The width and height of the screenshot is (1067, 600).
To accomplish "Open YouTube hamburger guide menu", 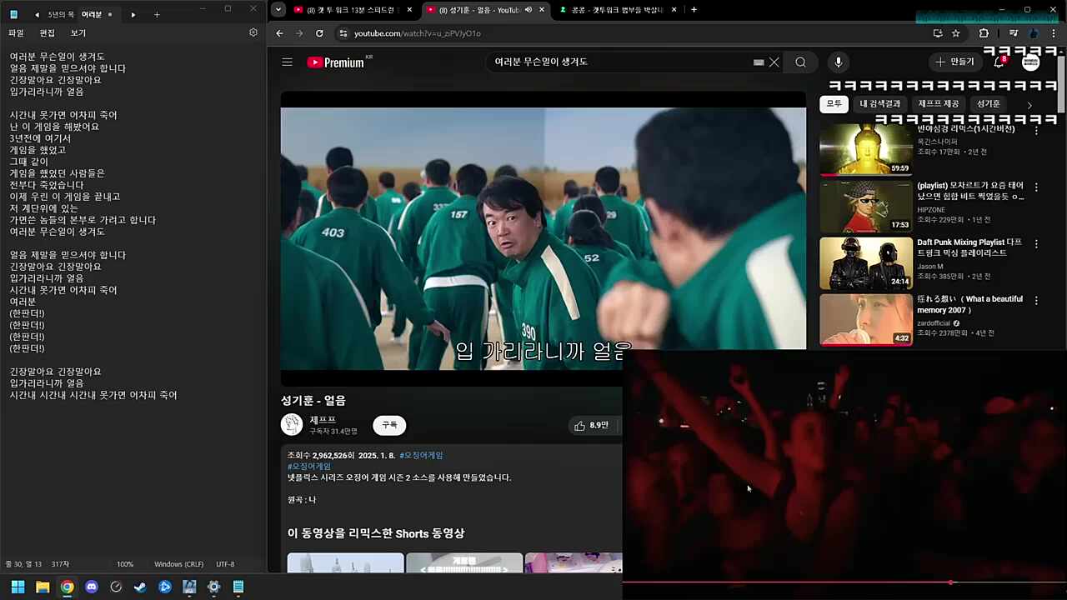I will [x=288, y=62].
